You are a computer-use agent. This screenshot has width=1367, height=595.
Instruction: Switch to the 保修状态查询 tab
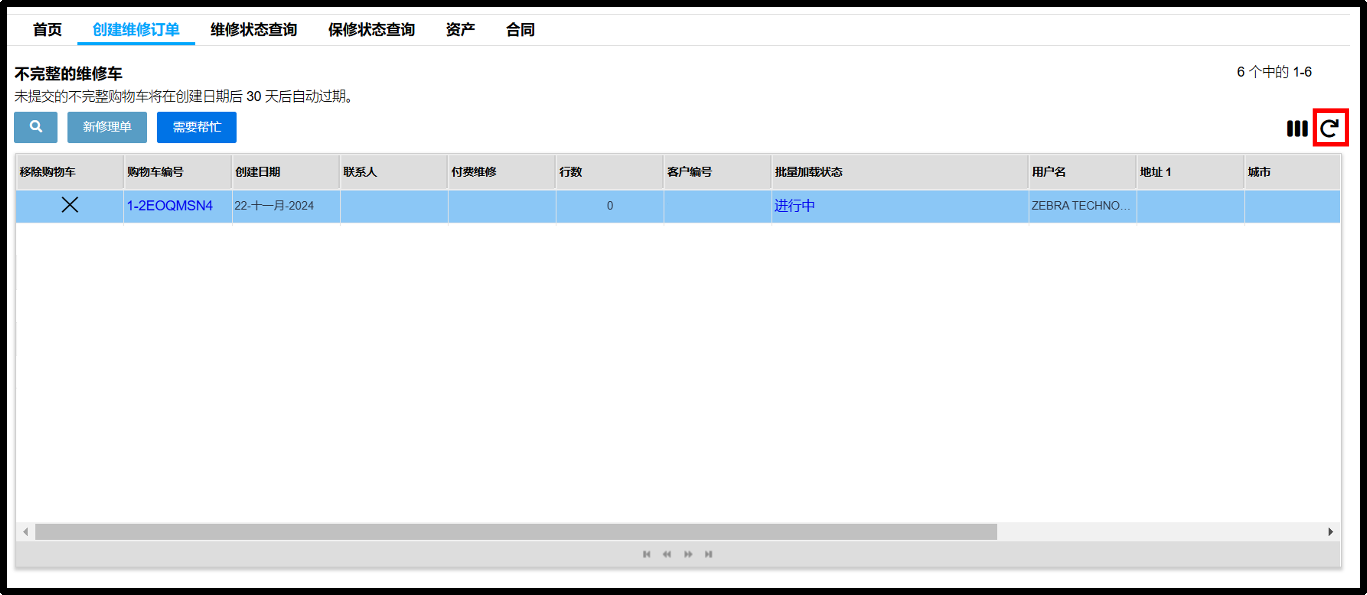pyautogui.click(x=371, y=30)
